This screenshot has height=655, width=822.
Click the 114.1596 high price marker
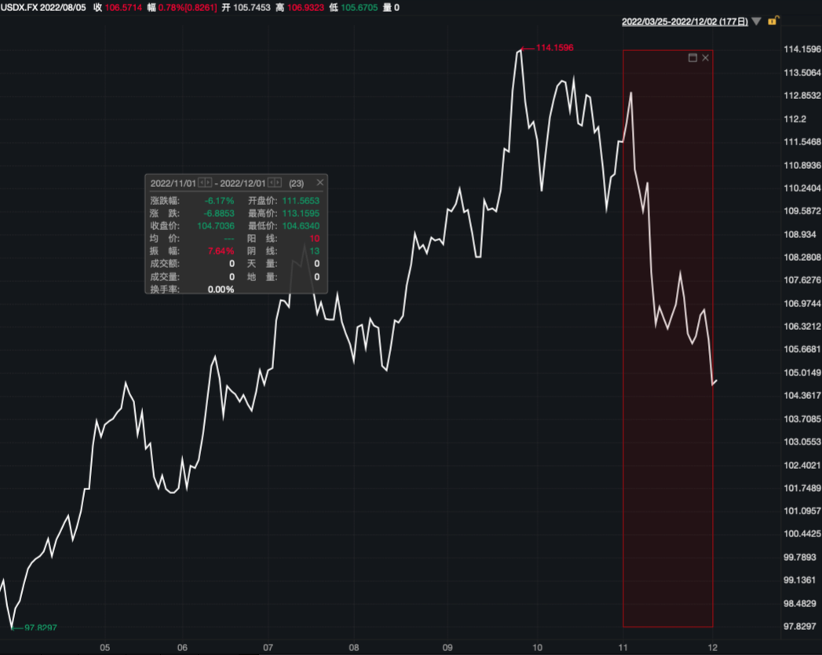(554, 48)
